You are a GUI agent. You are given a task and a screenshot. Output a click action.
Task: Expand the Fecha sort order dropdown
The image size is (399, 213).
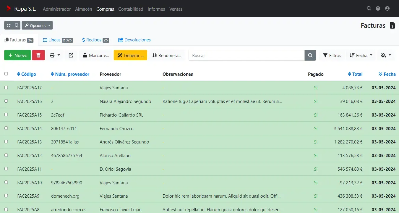(x=361, y=55)
